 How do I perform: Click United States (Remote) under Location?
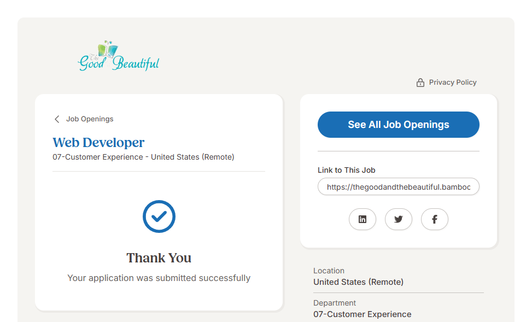click(x=358, y=282)
